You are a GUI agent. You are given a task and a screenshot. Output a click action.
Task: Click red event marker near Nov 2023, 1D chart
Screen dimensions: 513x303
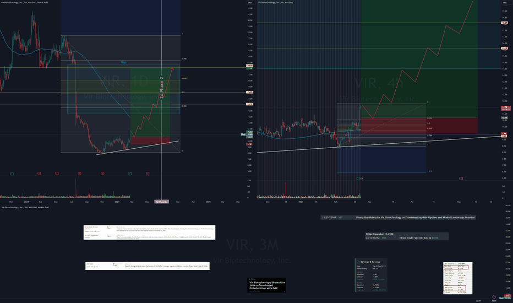102,174
